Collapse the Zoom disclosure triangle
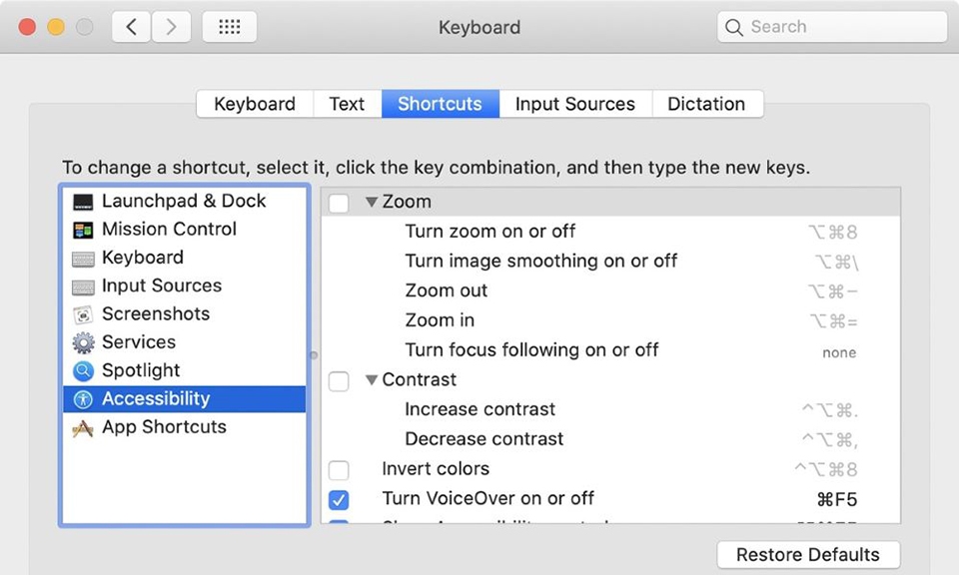The height and width of the screenshot is (575, 959). [372, 202]
